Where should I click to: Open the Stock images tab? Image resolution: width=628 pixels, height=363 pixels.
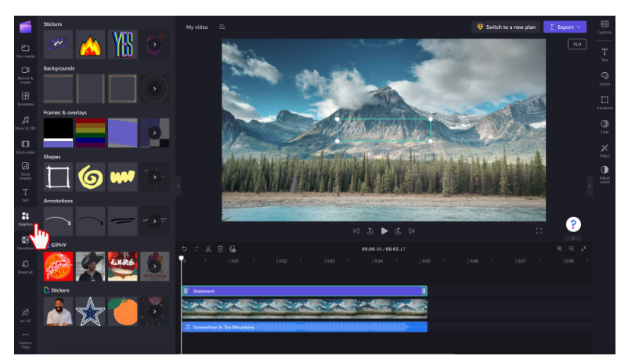[25, 171]
